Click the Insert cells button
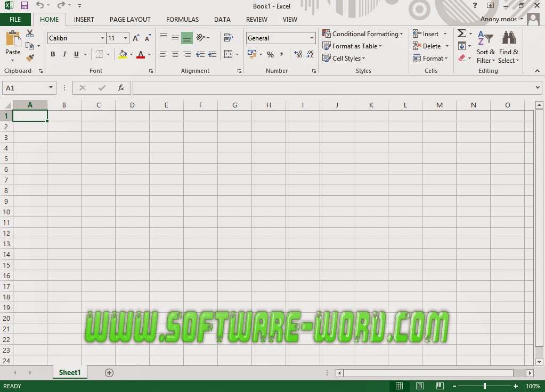Viewport: 545px width, 392px height. click(x=426, y=34)
